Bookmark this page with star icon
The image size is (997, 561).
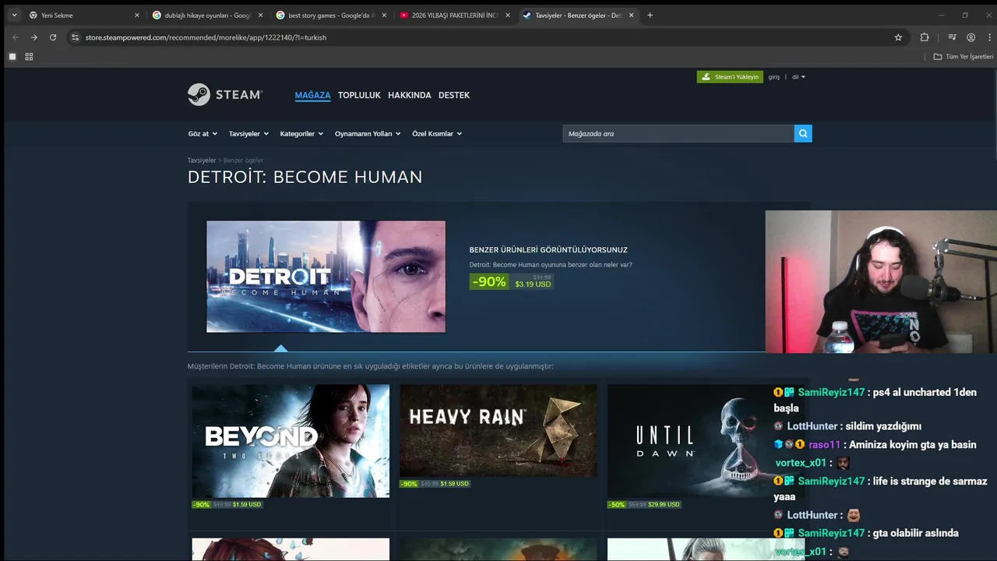pos(898,37)
